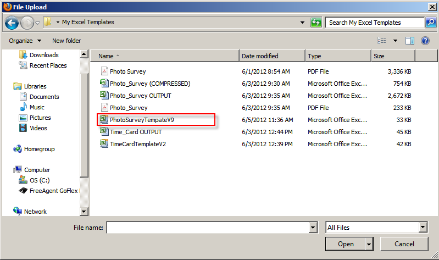Sort files by Date modified column
This screenshot has width=439, height=260.
coord(273,56)
